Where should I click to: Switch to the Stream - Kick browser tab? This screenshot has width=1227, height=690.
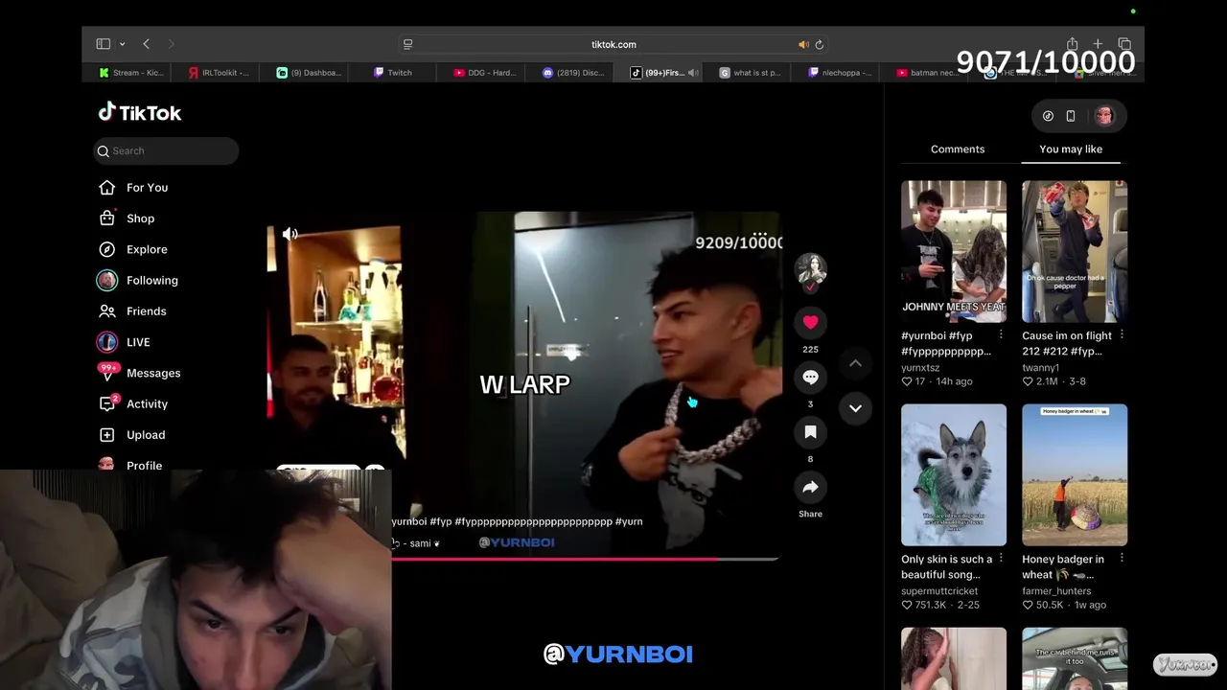131,73
